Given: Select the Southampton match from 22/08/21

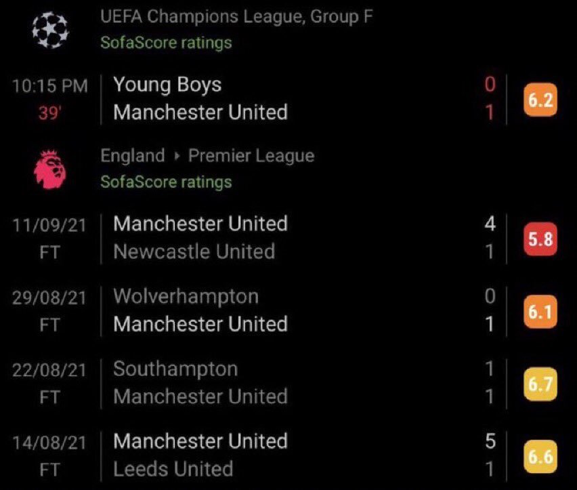Looking at the screenshot, I should [175, 369].
